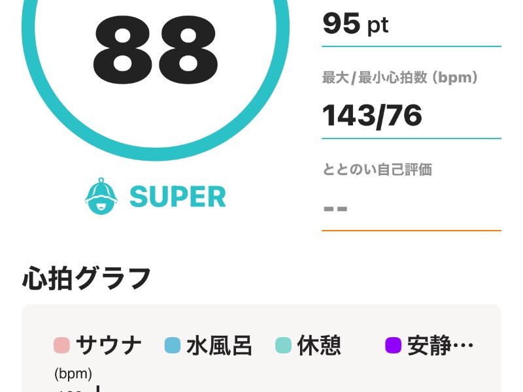This screenshot has height=392, width=523.
Task: Tap the large 88 score number
Action: tap(156, 50)
